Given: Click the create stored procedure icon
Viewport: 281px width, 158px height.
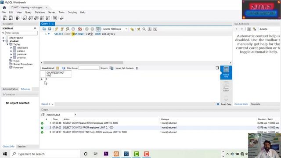Looking at the screenshot, I should (42, 18).
